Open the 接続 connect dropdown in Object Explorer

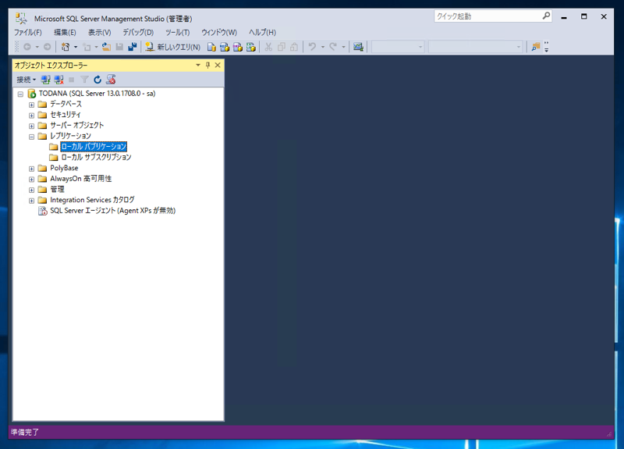tap(26, 80)
